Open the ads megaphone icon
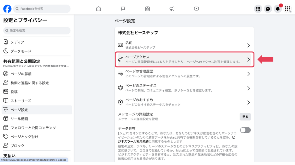 pos(172,9)
